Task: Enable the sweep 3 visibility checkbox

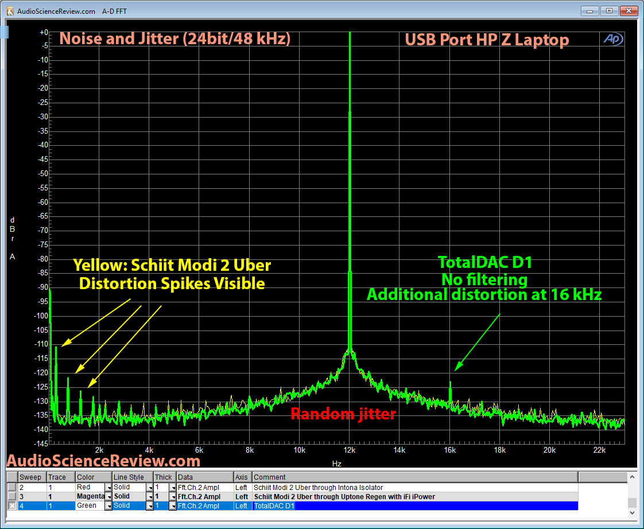Action: (x=12, y=496)
